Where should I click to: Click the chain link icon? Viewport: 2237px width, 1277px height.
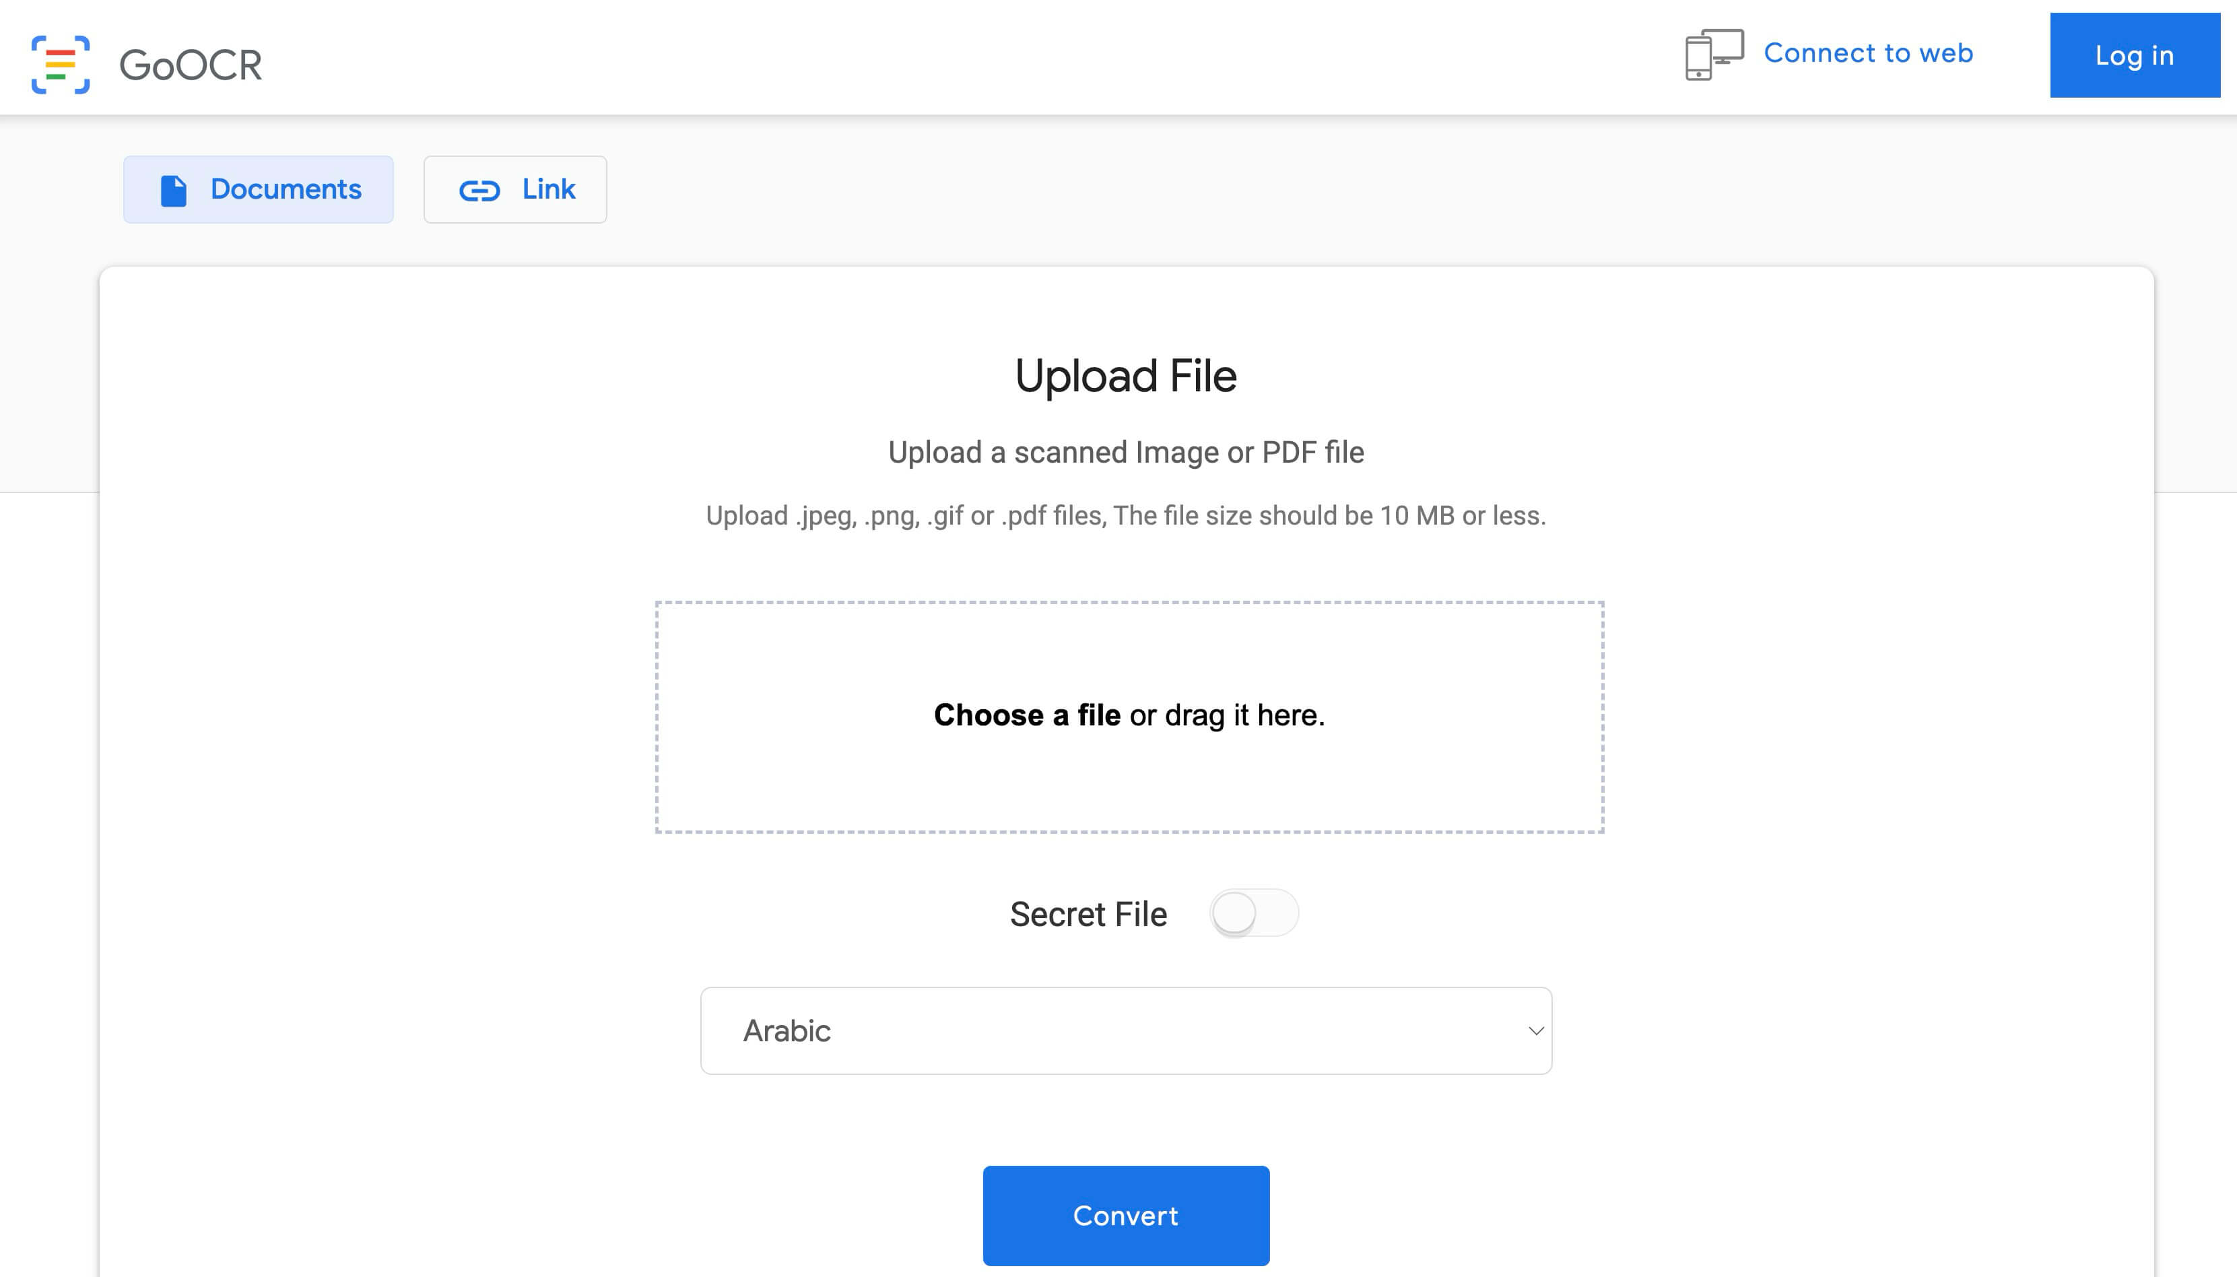click(x=479, y=191)
